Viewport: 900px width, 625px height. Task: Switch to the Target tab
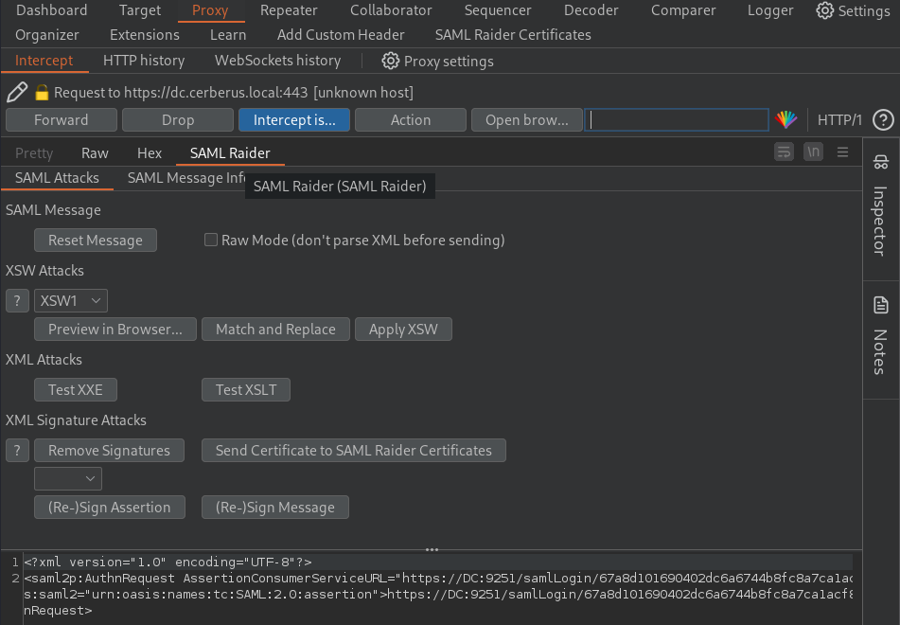140,10
